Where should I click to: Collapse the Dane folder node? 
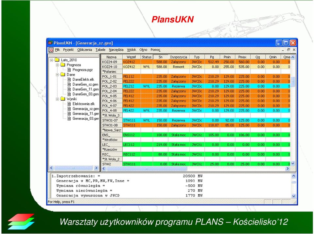57,75
